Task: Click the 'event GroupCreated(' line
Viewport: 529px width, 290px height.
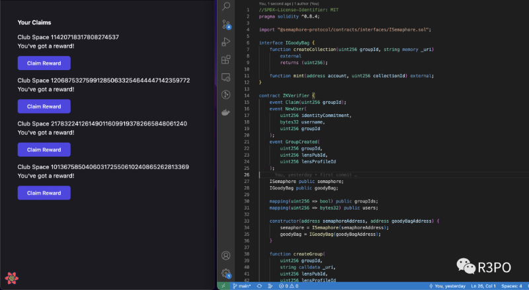Action: point(294,141)
